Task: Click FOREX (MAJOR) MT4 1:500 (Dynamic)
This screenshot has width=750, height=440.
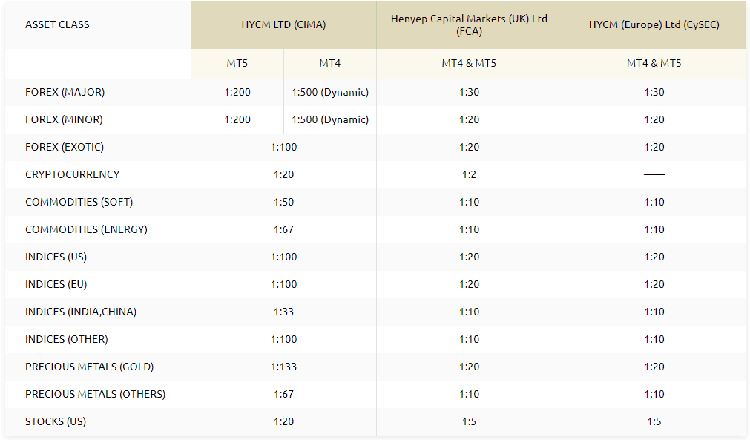Action: 330,92
